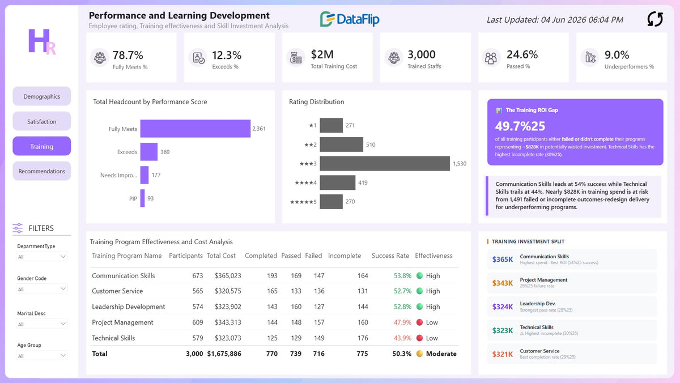Viewport: 680px width, 383px height.
Task: Click red effectiveness dot for Project Management
Action: click(x=419, y=322)
